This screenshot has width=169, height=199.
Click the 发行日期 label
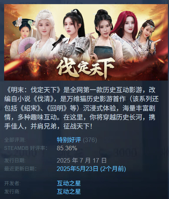point(15,160)
